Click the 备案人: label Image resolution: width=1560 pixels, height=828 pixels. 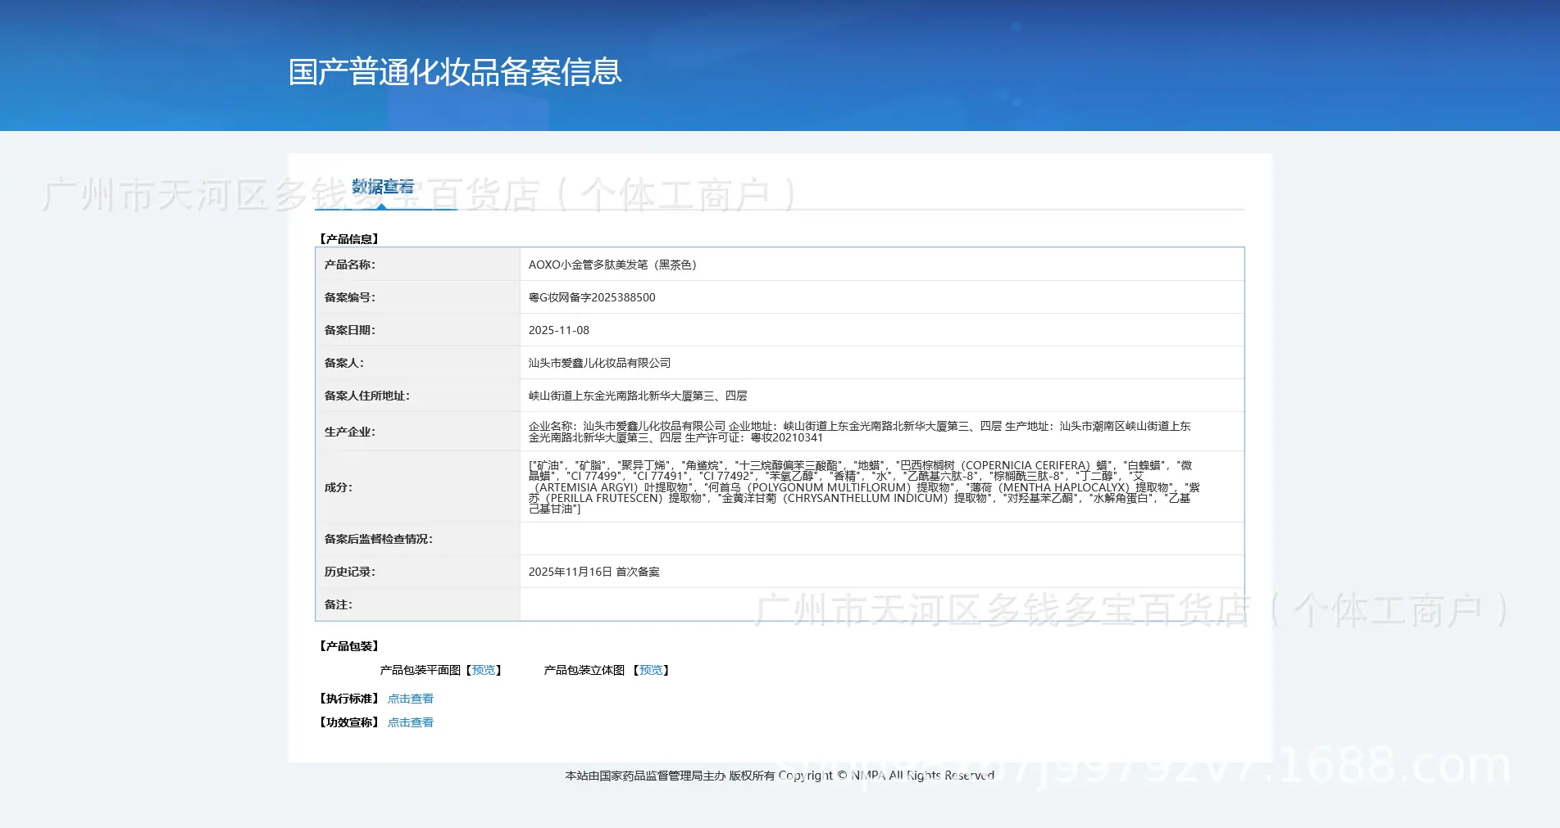pos(344,363)
